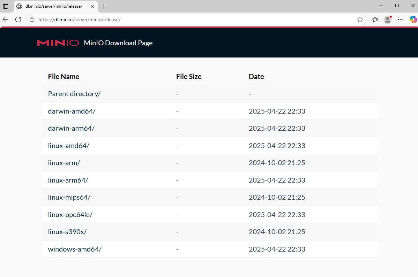Viewport: 418px width, 277px height.
Task: Select date in linux-amd64 row
Action: tap(277, 146)
